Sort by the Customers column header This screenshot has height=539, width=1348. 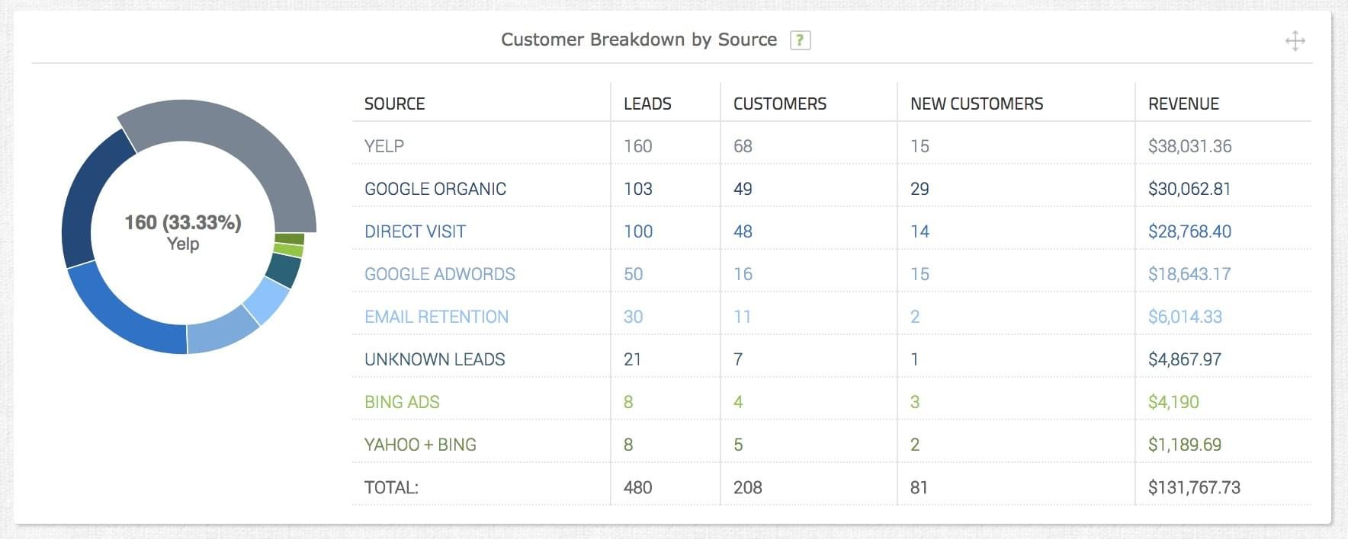(x=779, y=104)
